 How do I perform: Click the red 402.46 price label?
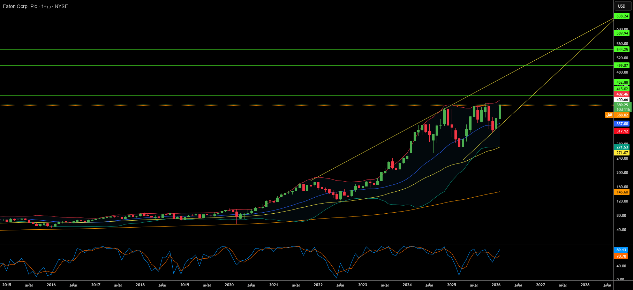coord(622,94)
